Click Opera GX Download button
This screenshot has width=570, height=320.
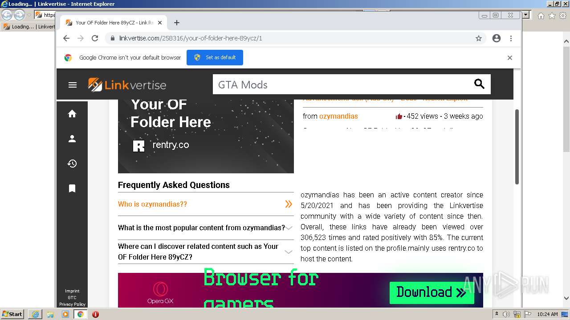(x=432, y=292)
